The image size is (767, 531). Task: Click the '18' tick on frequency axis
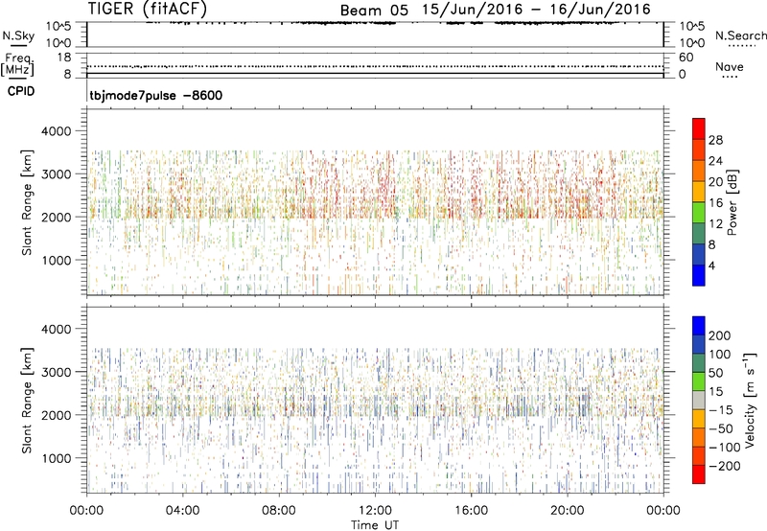click(64, 58)
